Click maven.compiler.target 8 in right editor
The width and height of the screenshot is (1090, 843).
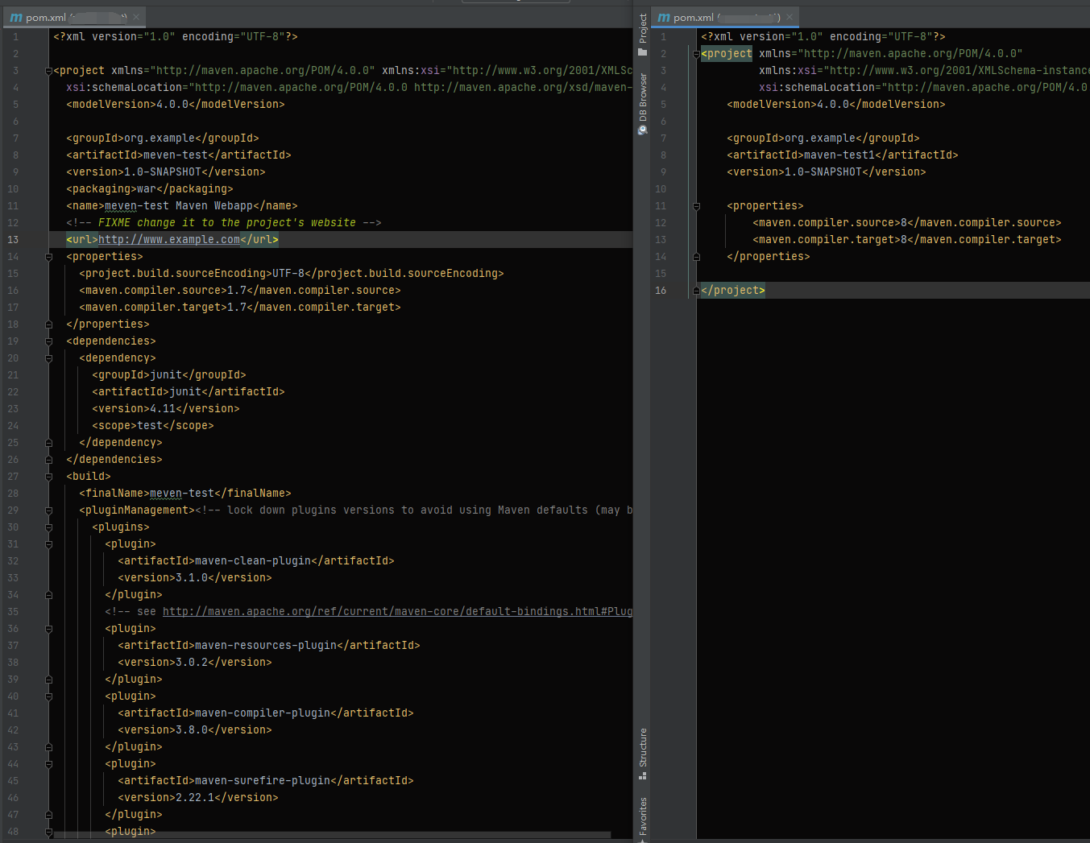907,240
